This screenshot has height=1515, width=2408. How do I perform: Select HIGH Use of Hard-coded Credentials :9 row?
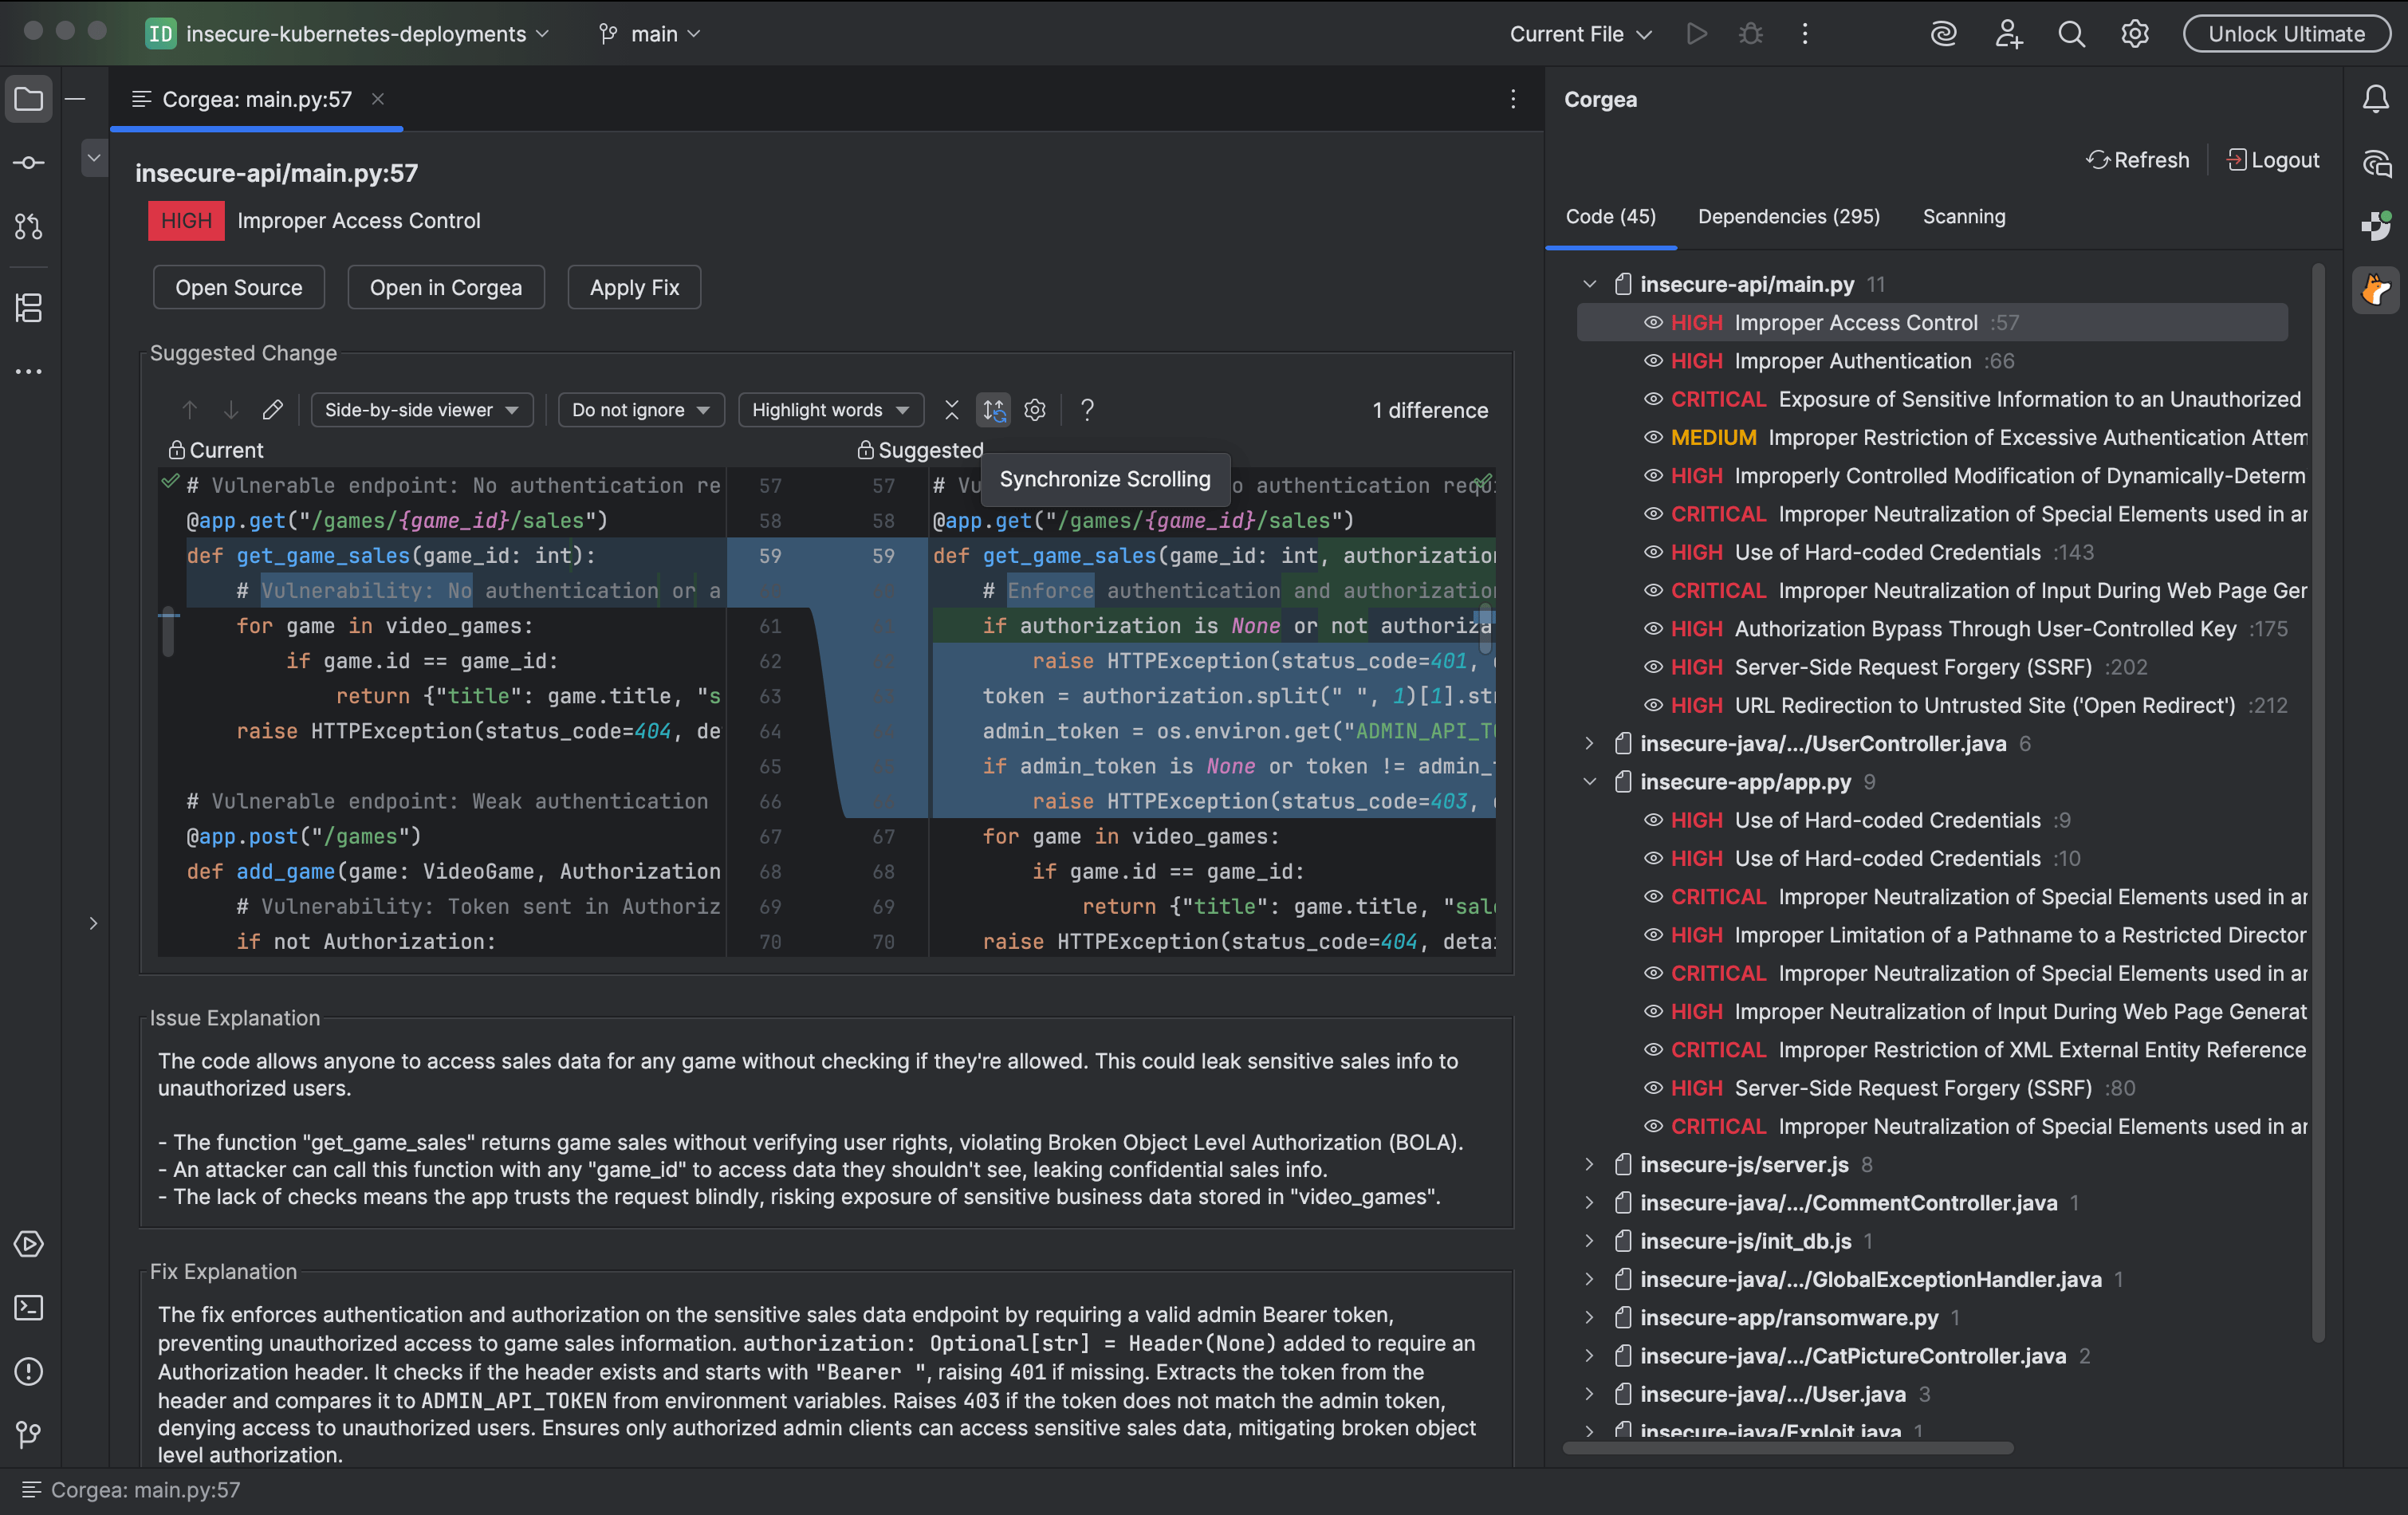[x=1932, y=820]
